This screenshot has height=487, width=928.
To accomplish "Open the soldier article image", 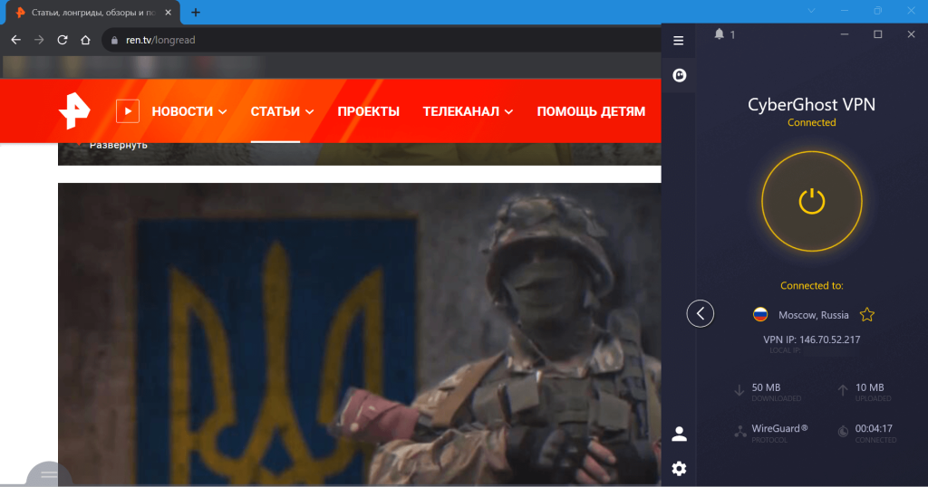I will (359, 334).
